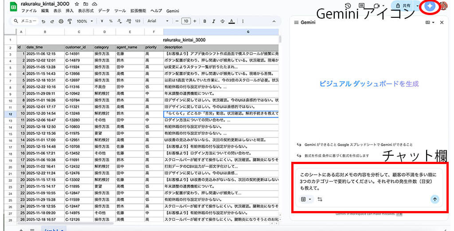Click the date_time header cell

tap(45, 47)
